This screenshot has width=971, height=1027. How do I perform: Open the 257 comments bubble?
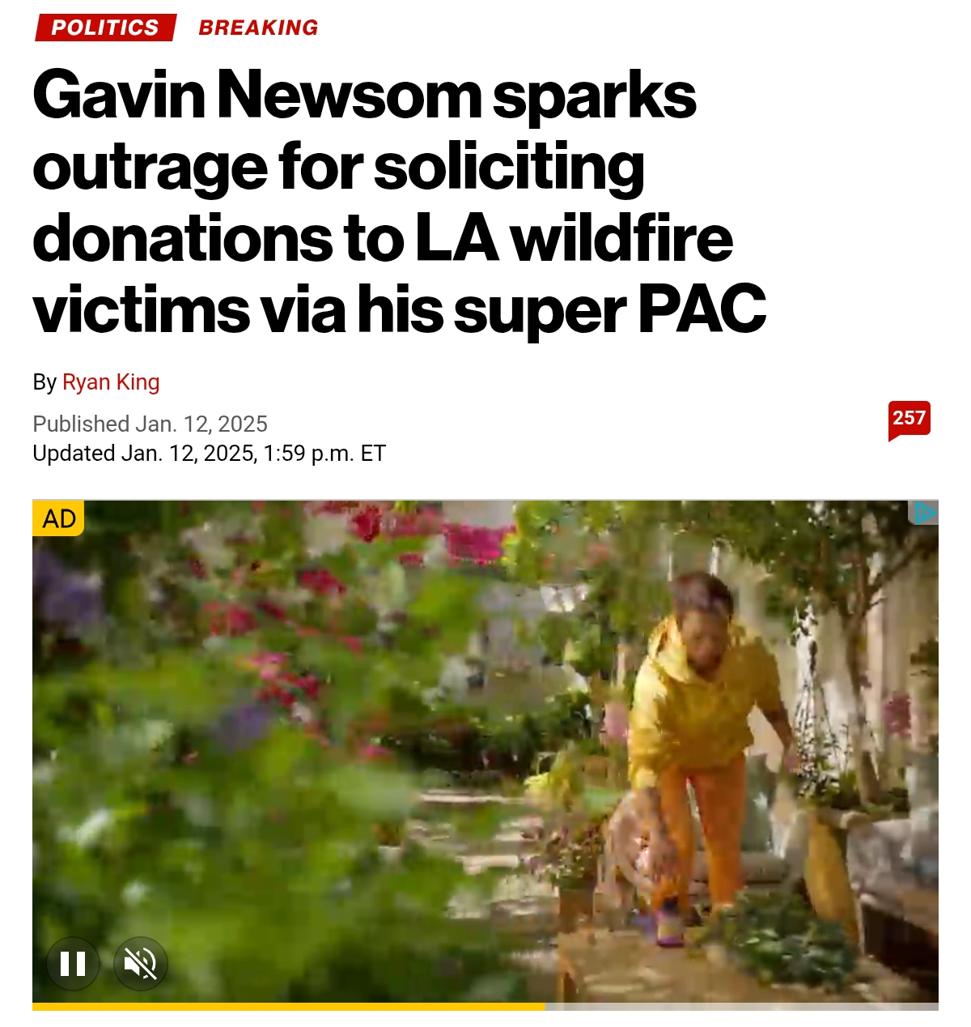909,420
